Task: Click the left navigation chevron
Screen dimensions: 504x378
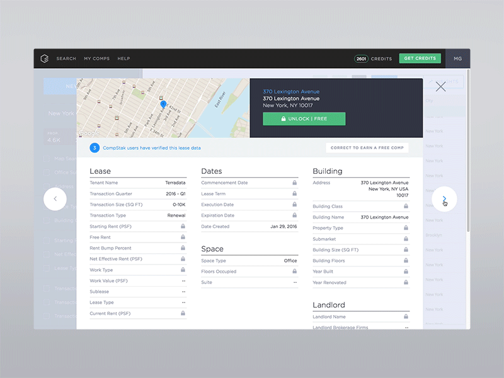Action: [x=55, y=198]
